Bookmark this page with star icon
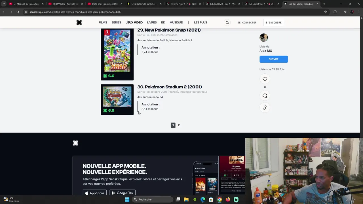This screenshot has height=204, width=363. point(326,12)
